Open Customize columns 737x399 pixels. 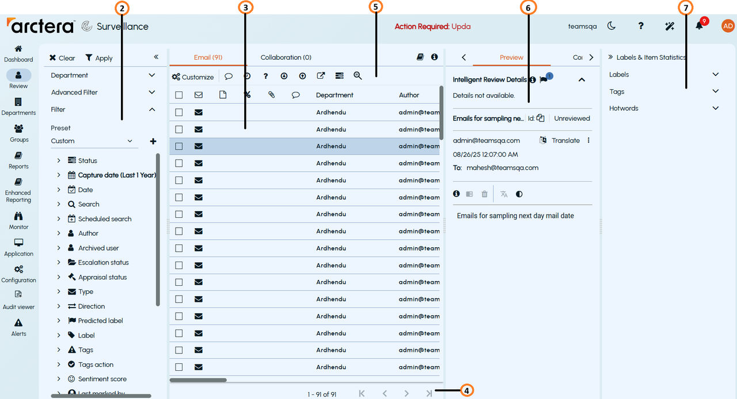point(193,77)
